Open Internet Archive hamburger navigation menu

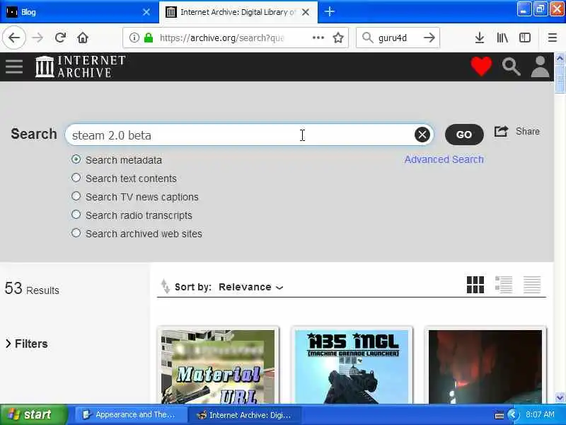coord(14,67)
